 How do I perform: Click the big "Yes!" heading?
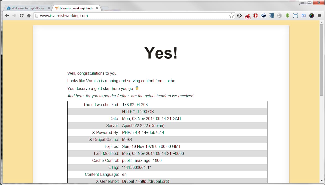(x=161, y=53)
